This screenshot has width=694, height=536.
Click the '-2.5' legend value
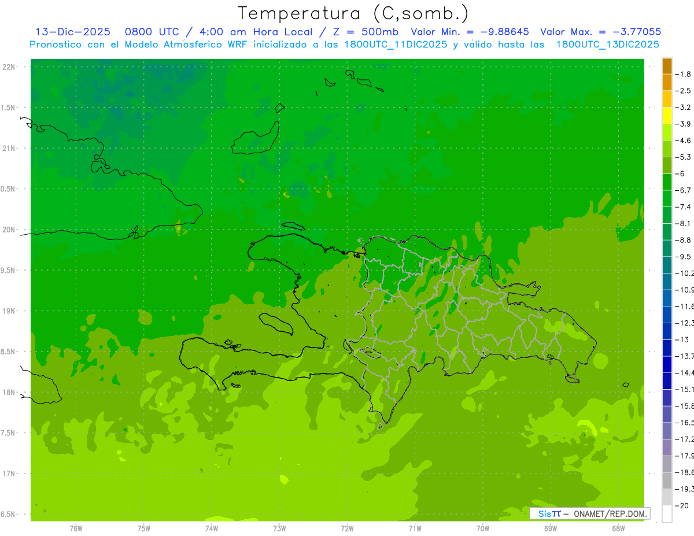click(683, 91)
